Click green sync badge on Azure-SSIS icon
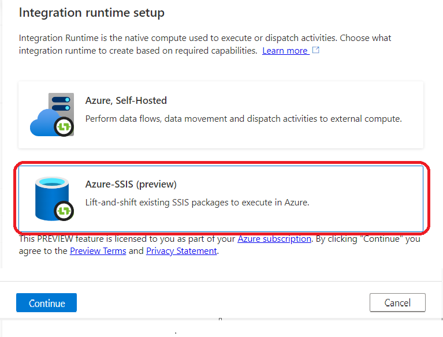 pos(64,211)
